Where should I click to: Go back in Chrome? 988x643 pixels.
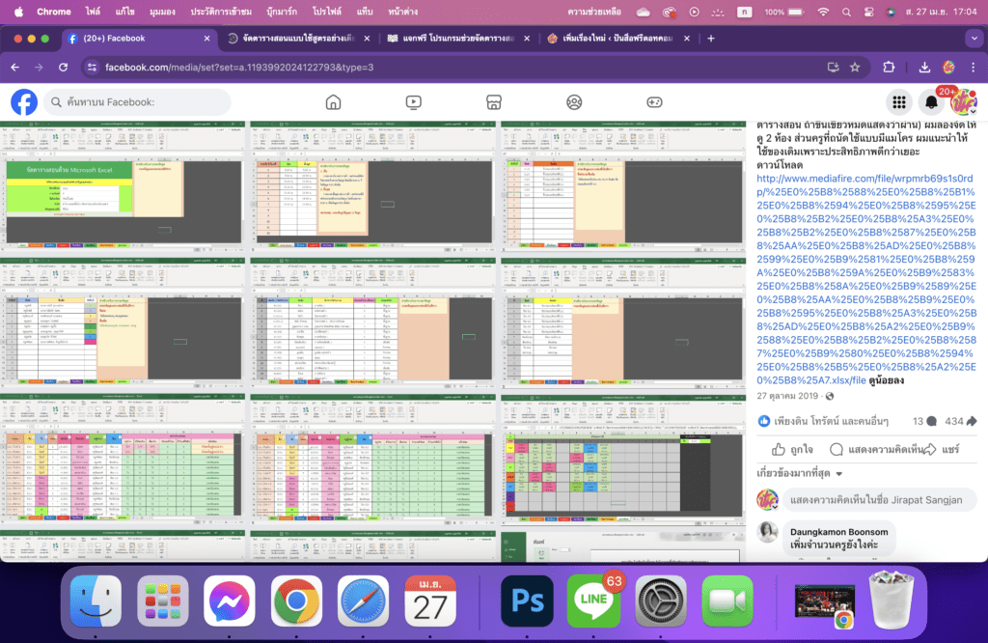point(15,67)
